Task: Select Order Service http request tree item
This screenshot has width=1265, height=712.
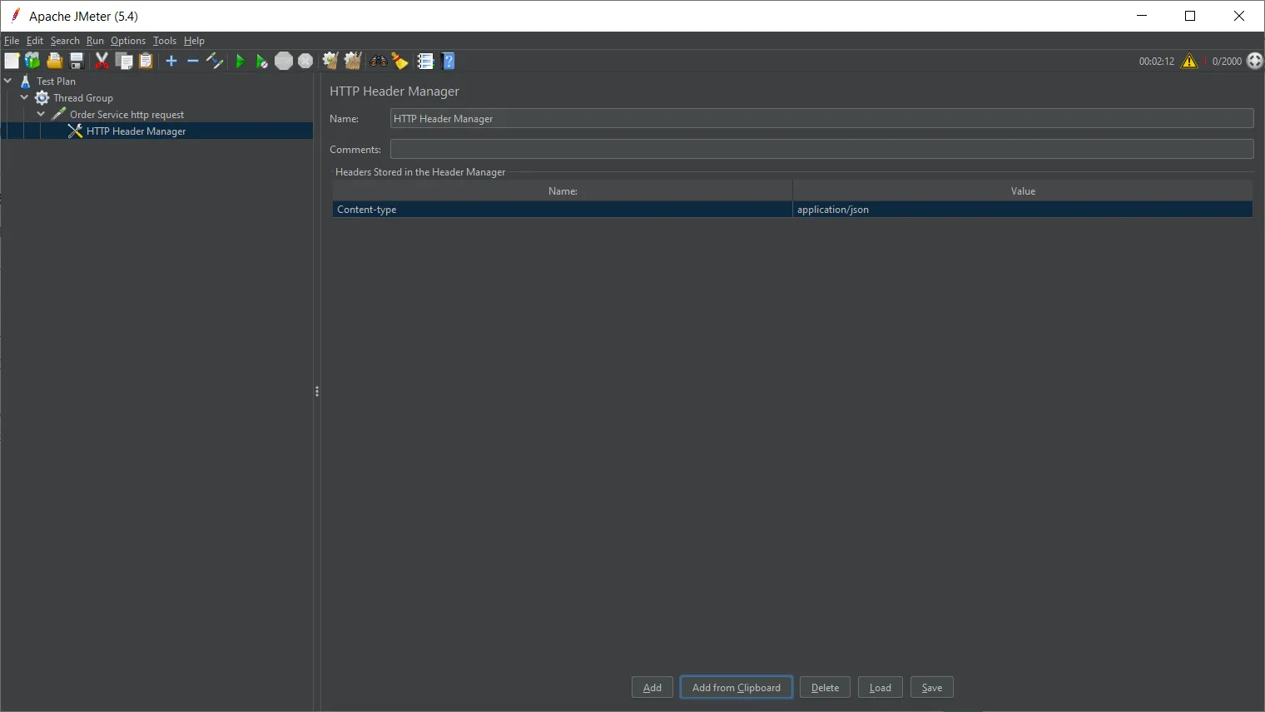Action: tap(126, 114)
